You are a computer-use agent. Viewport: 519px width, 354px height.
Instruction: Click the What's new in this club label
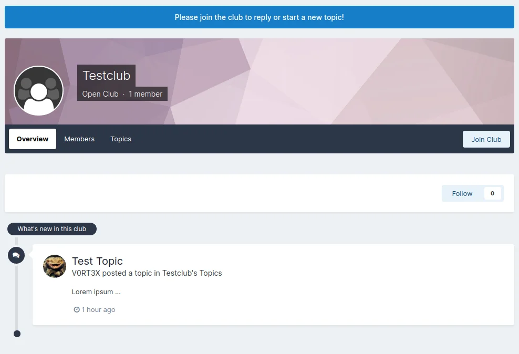[x=51, y=229]
